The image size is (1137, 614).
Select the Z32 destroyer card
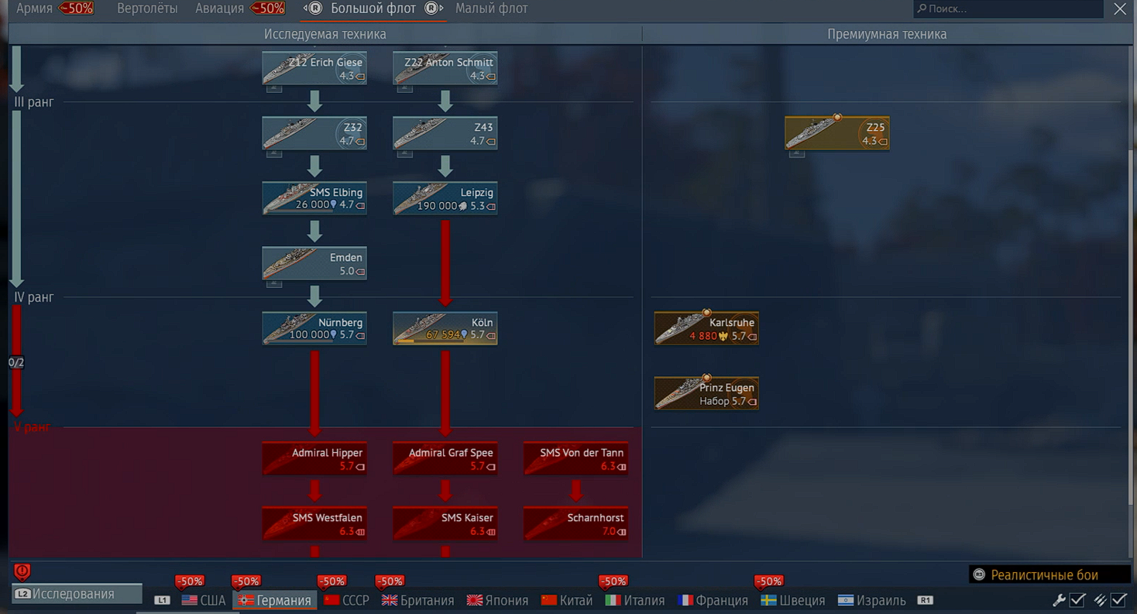314,133
